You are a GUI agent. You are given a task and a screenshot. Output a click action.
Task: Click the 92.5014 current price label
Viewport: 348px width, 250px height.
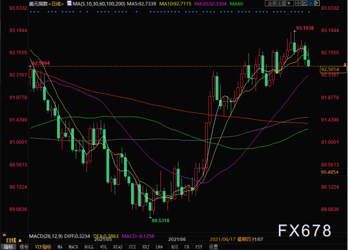click(x=330, y=69)
